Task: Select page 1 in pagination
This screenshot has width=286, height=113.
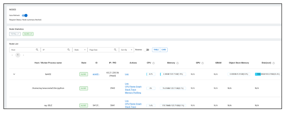Action: (x=18, y=55)
